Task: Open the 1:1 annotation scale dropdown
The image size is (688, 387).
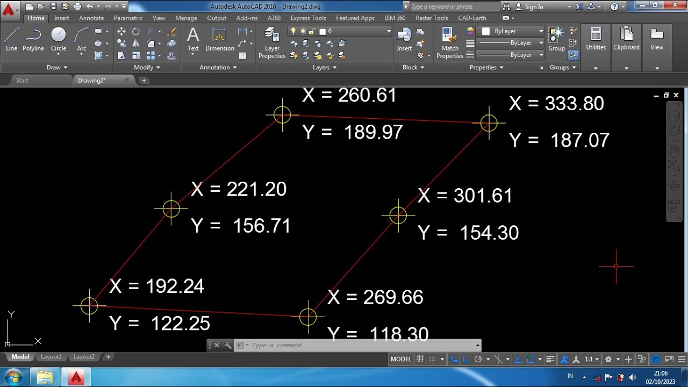Action: click(x=592, y=360)
